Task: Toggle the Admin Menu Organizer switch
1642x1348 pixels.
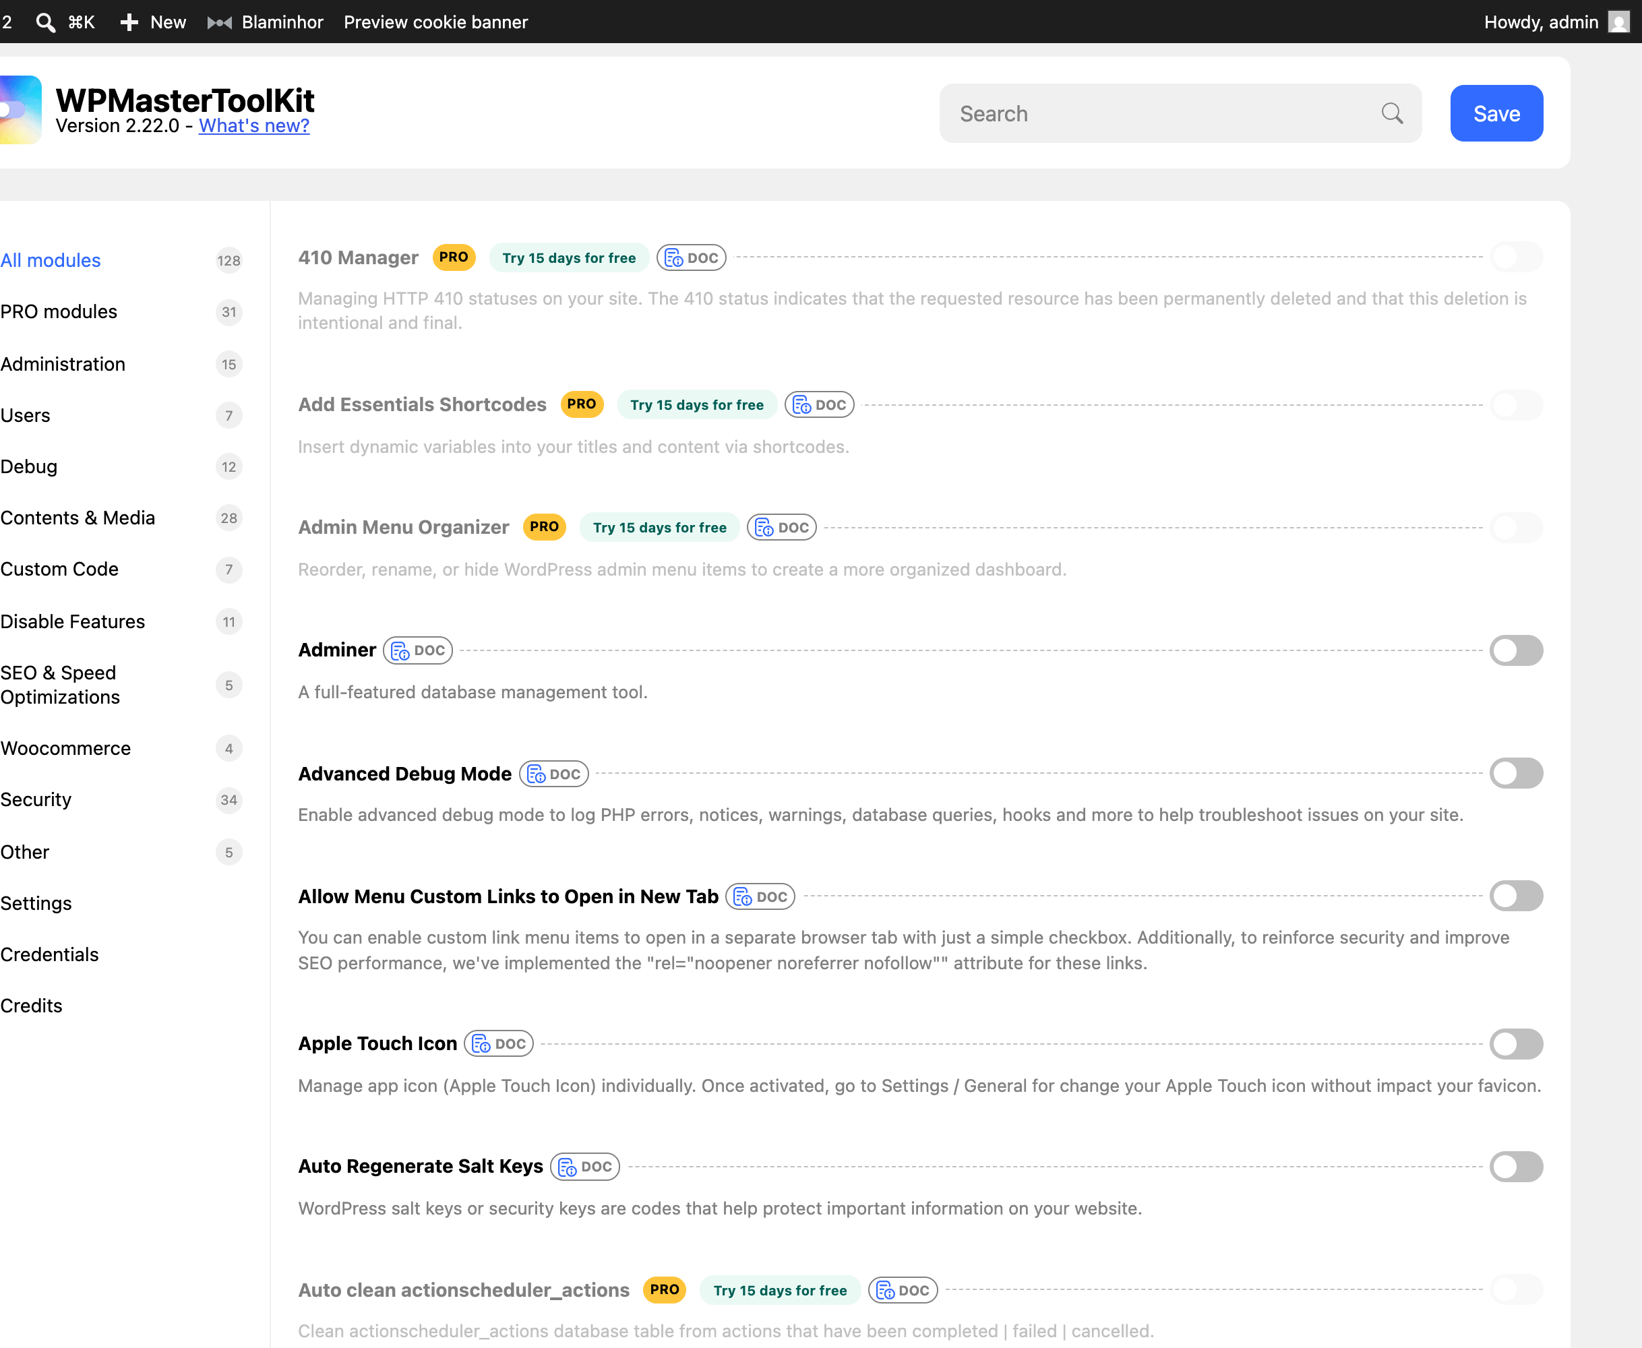Action: (x=1516, y=527)
